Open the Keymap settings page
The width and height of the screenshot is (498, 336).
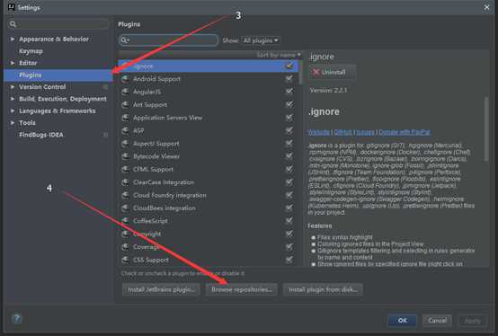point(31,51)
